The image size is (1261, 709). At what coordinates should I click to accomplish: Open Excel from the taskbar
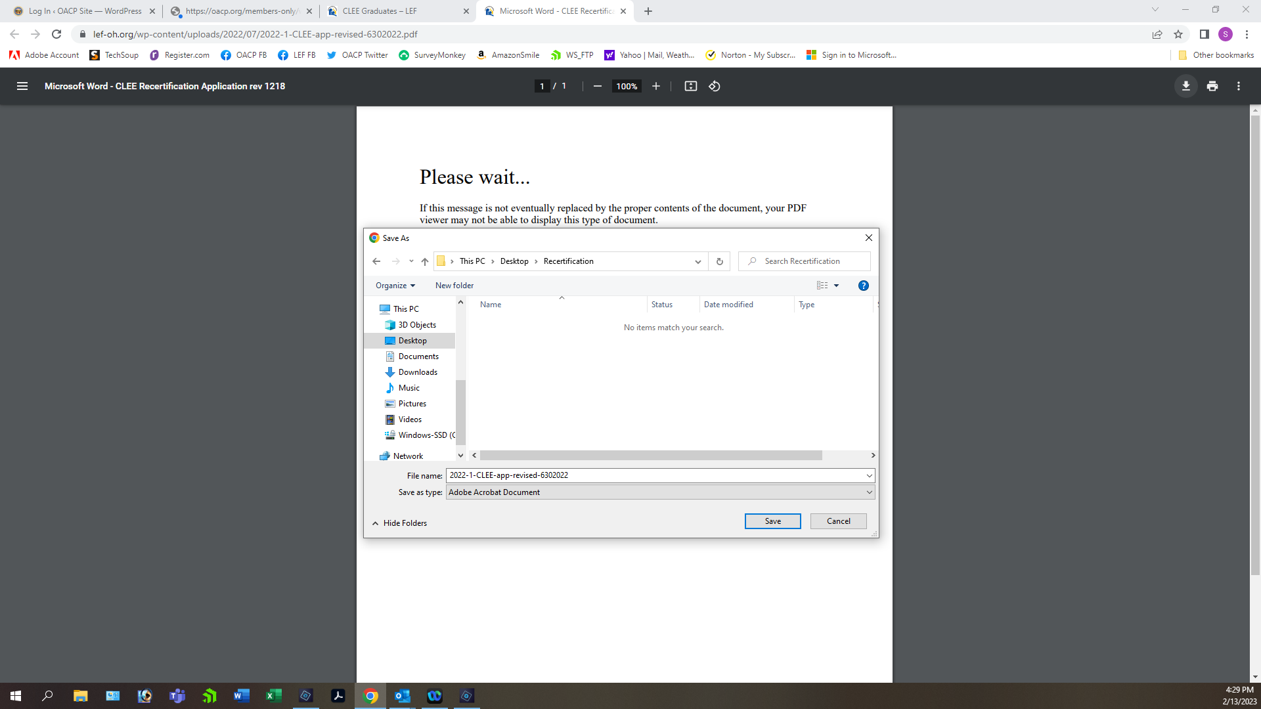[273, 696]
